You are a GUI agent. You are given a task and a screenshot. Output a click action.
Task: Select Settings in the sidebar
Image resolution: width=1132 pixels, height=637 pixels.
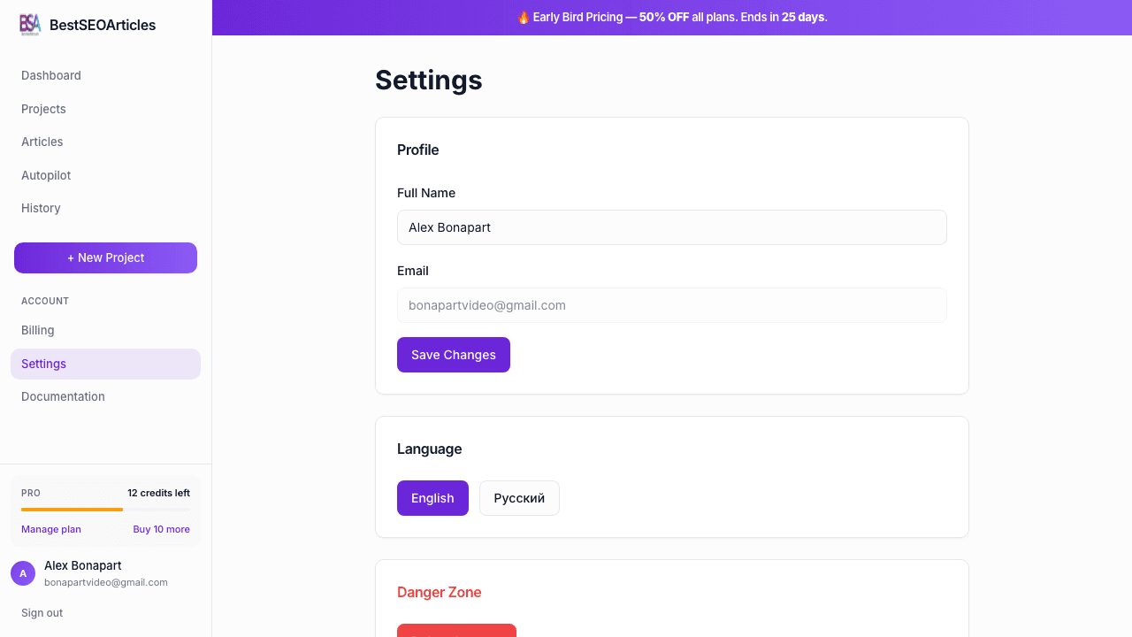pos(43,364)
